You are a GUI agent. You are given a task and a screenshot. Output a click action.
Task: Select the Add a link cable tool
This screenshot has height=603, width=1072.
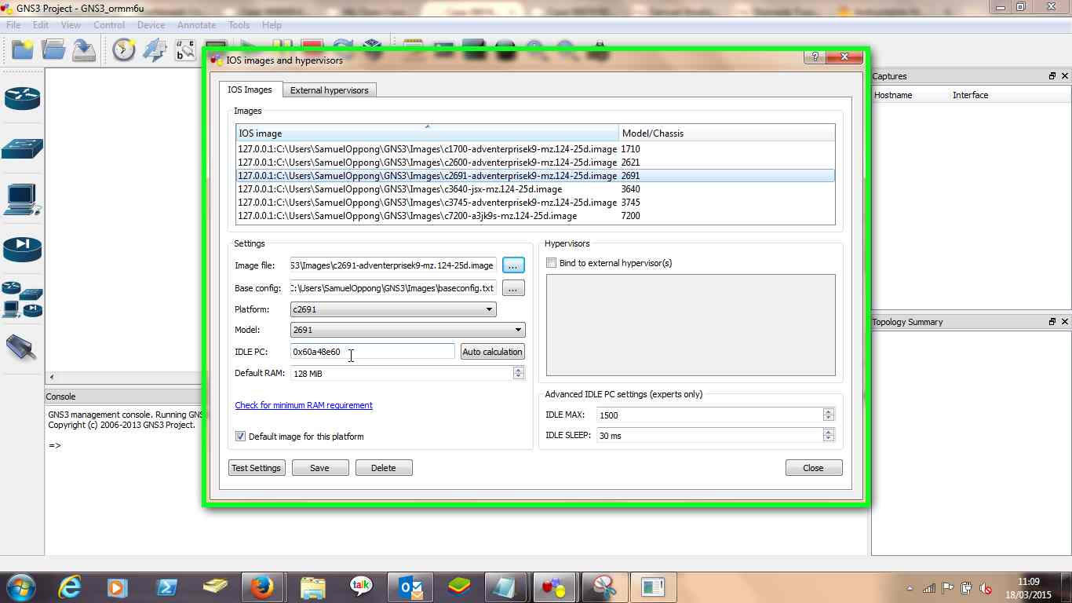pos(22,347)
